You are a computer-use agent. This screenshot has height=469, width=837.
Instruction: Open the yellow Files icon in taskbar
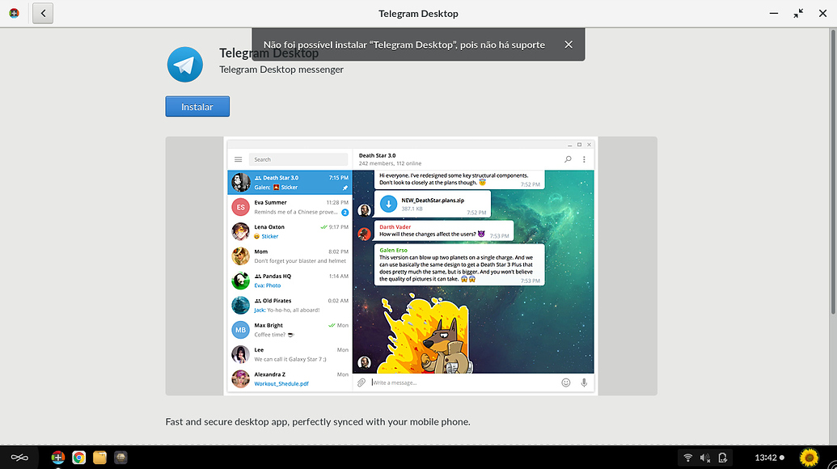pyautogui.click(x=99, y=458)
